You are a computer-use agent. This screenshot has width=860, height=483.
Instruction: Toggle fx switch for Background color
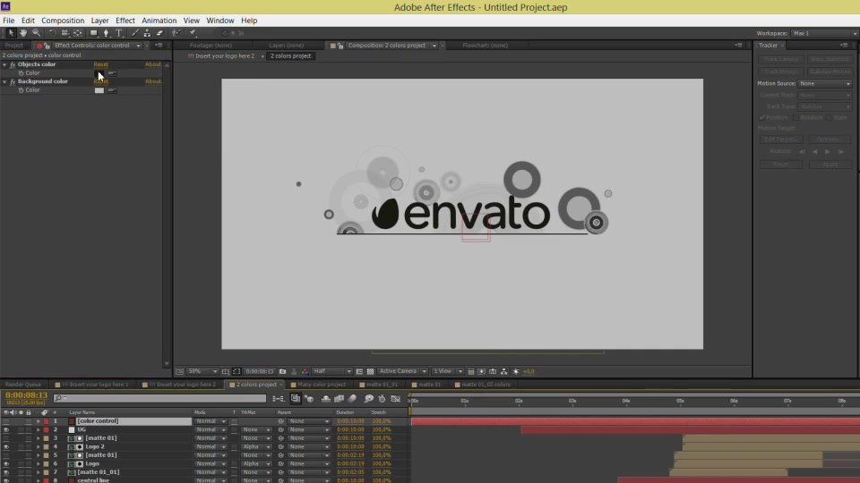pos(13,81)
